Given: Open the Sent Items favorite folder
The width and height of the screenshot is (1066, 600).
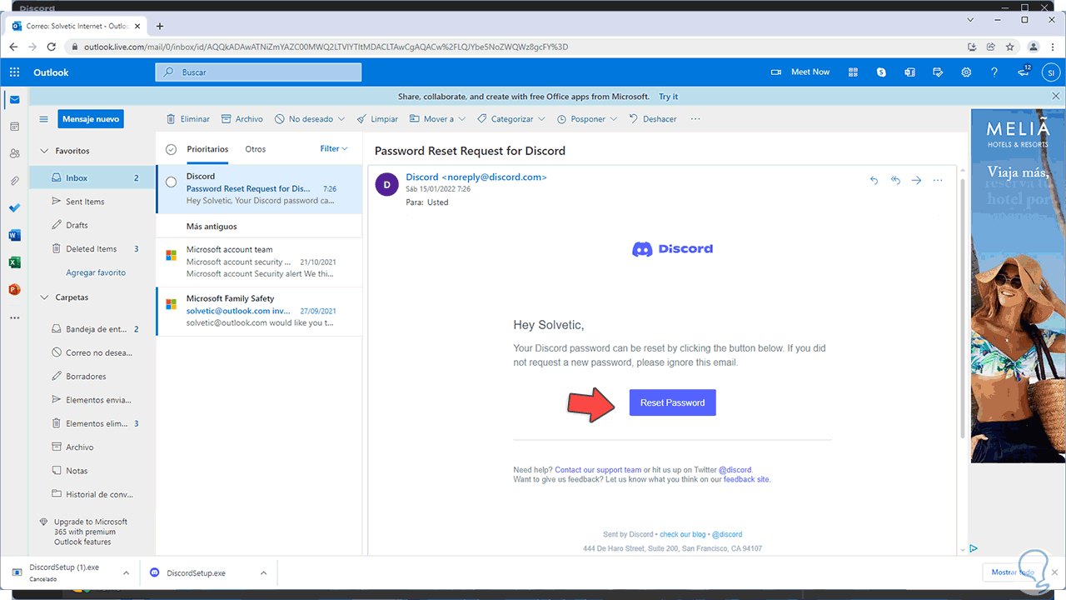Looking at the screenshot, I should pos(92,202).
